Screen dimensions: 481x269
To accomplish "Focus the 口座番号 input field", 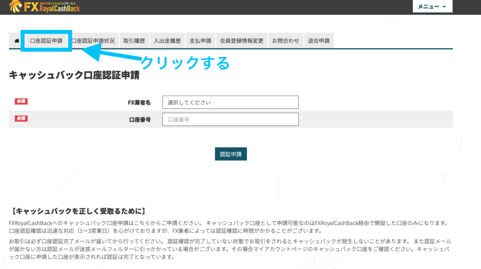I will coord(230,120).
